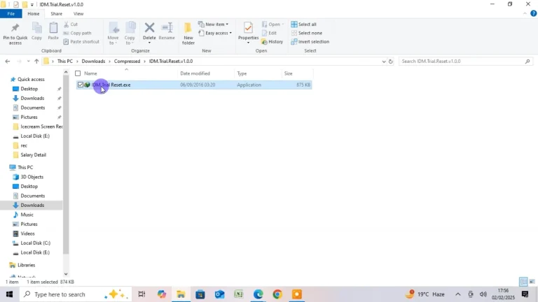Image resolution: width=538 pixels, height=302 pixels.
Task: Expand address bar history dropdown
Action: pyautogui.click(x=384, y=62)
